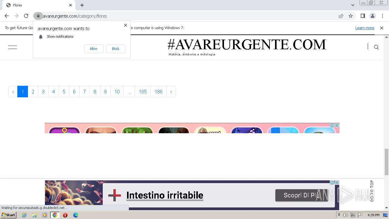Click the Scopri Di Più button
Viewport: 389px width, 219px height.
pyautogui.click(x=301, y=195)
